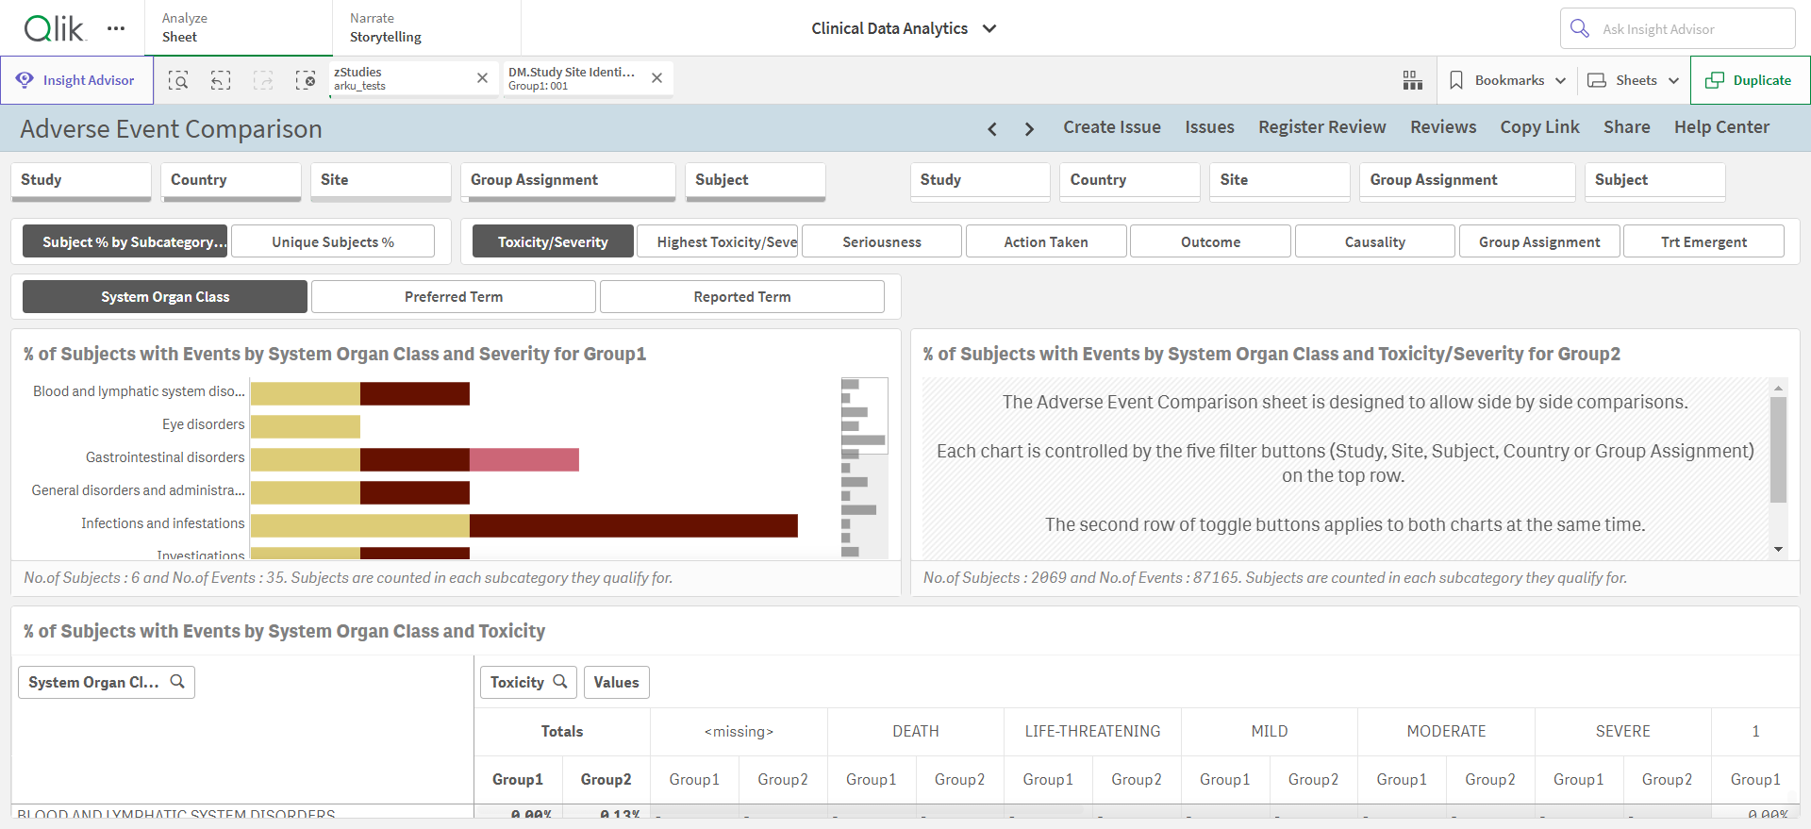1811x829 pixels.
Task: Open the Insight Advisor panel
Action: coord(76,80)
